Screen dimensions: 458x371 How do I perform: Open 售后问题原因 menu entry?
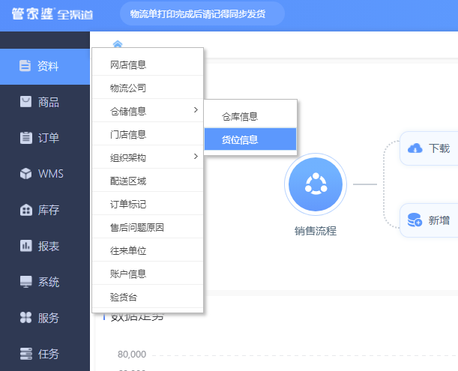(x=148, y=227)
